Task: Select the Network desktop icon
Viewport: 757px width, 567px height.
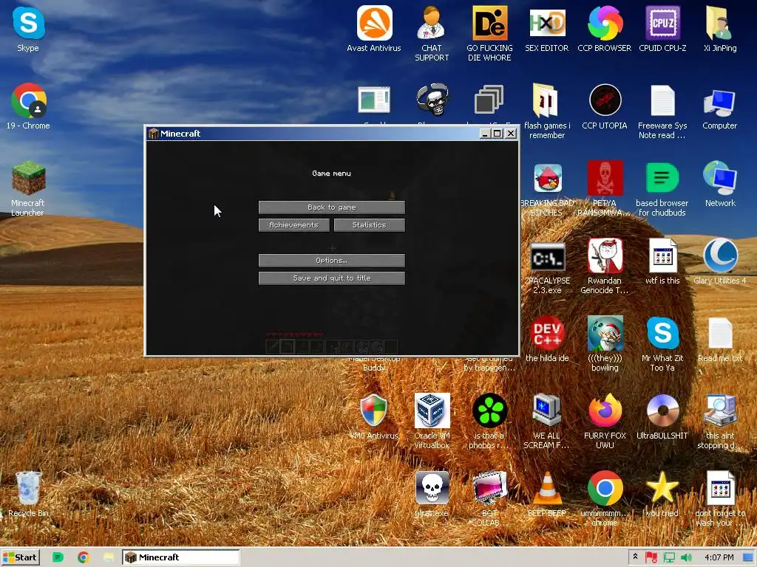Action: 720,184
